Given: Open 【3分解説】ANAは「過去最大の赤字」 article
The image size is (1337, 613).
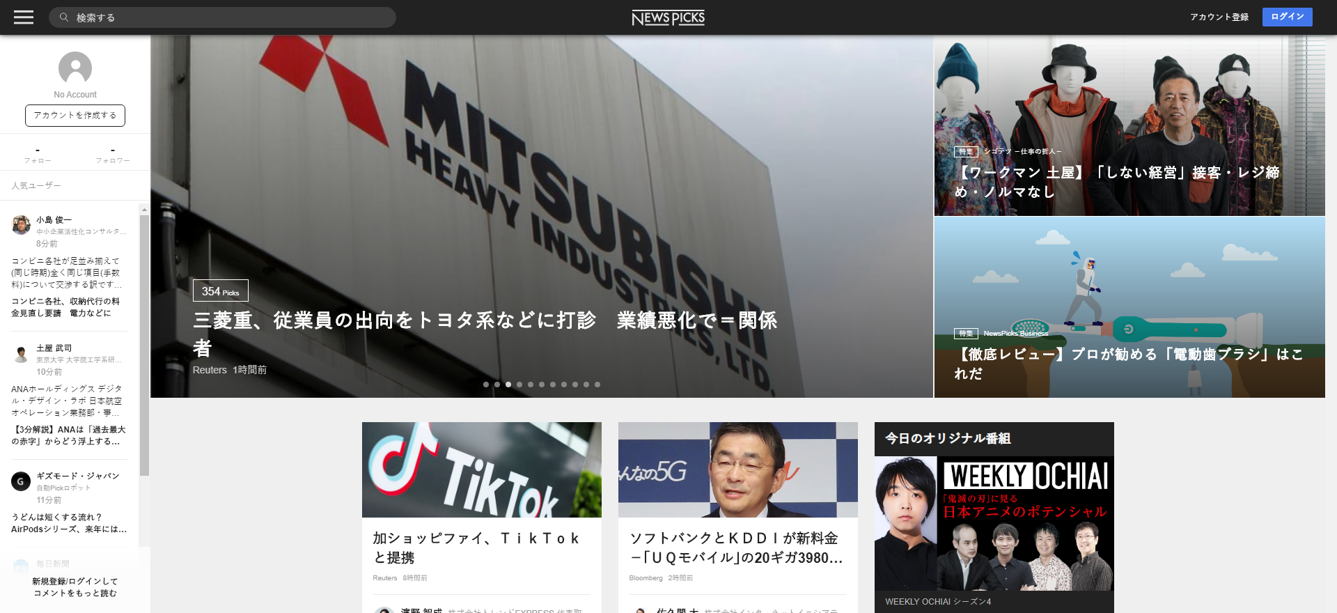Looking at the screenshot, I should coord(68,435).
